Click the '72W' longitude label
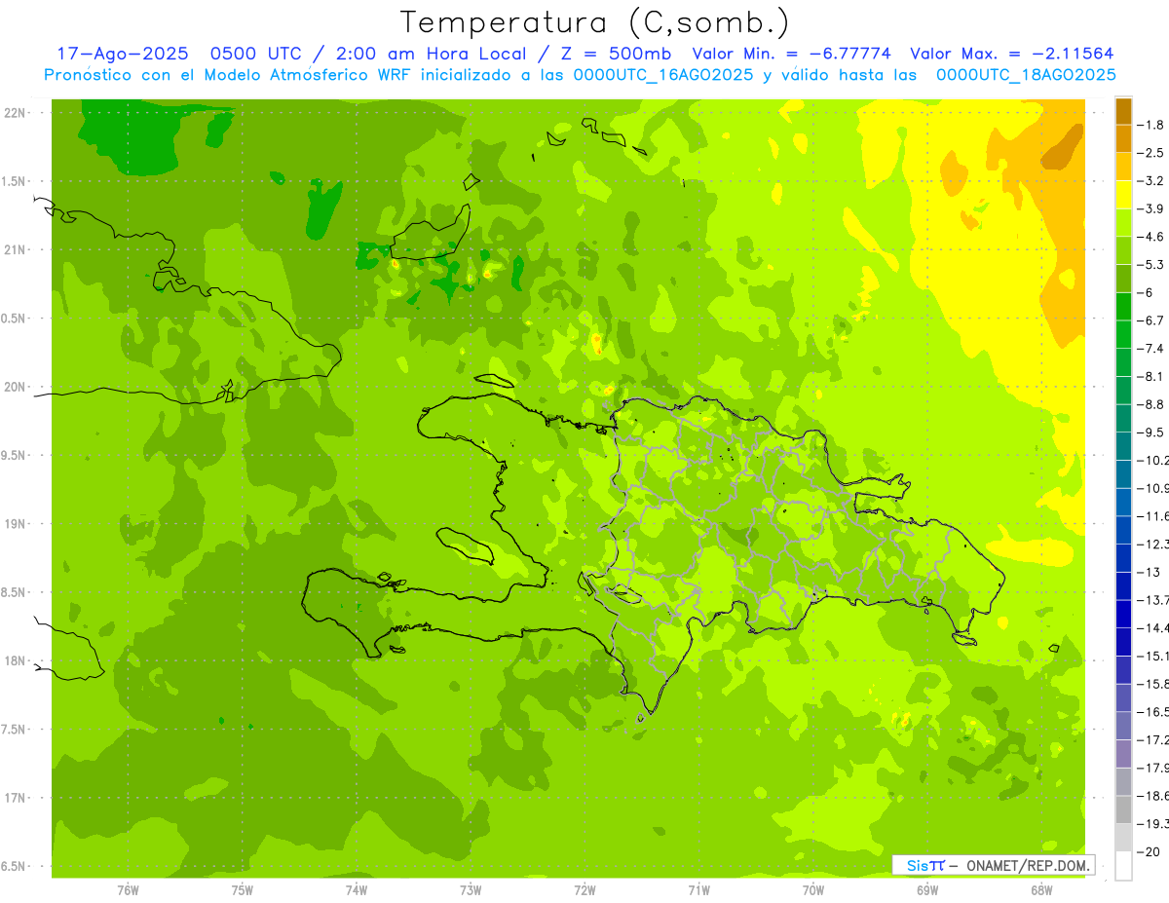 click(584, 890)
